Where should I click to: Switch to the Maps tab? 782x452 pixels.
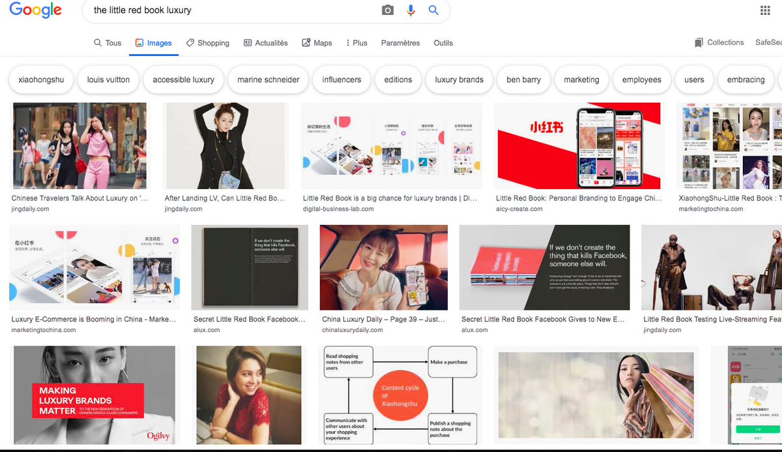pos(317,43)
